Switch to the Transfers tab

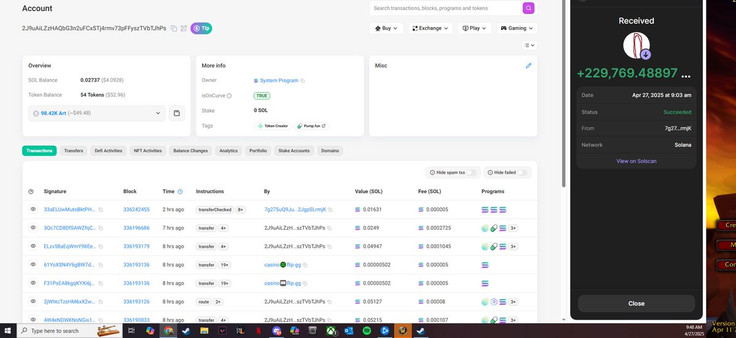tap(74, 150)
